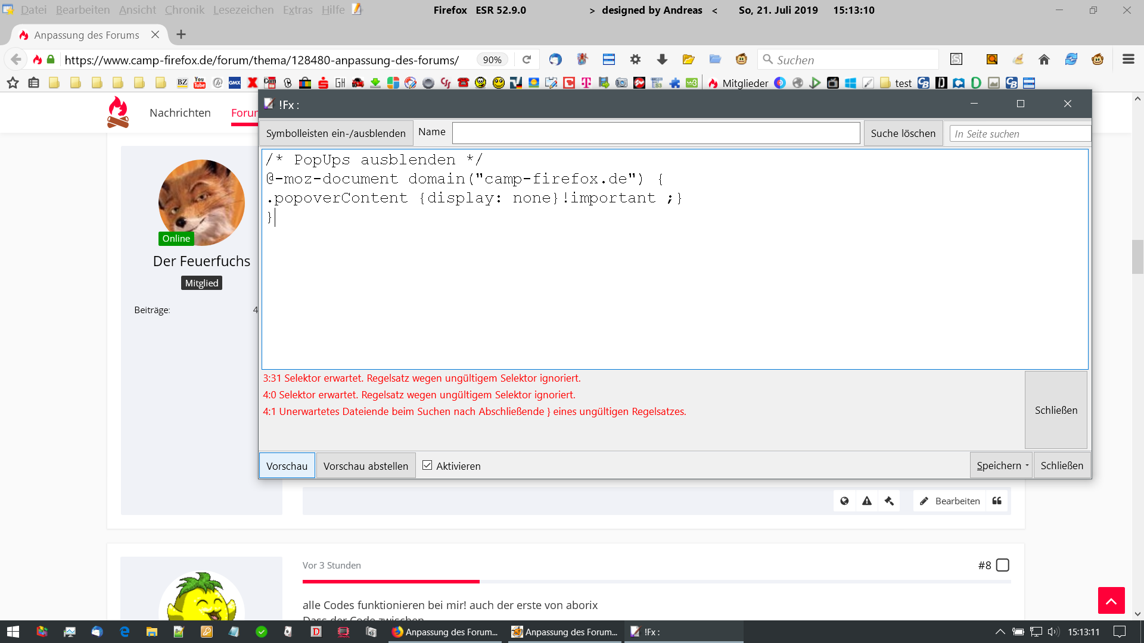Screen dimensions: 1144x643
Task: Open the Lesezeichen menu
Action: (x=243, y=10)
